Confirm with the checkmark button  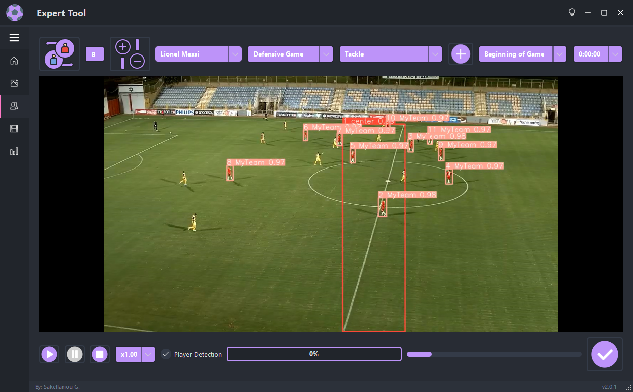point(604,354)
